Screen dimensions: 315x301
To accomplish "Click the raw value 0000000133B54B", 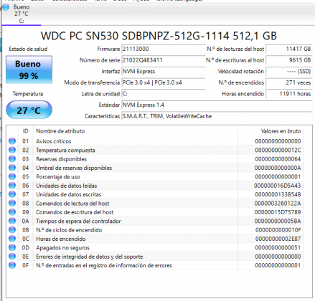I will point(278,194).
